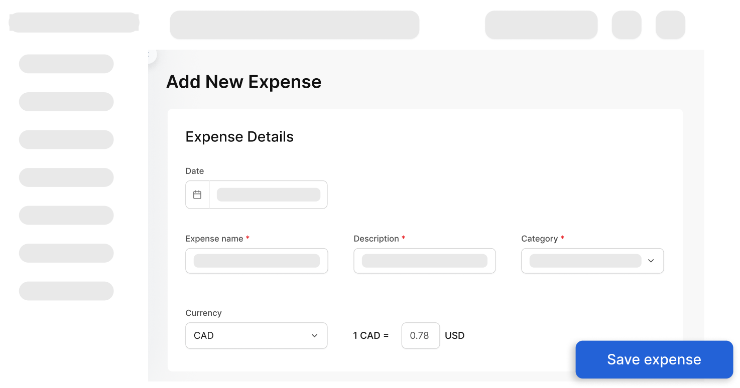Viewport: 740px width, 388px height.
Task: Click into the Expense name field
Action: pos(256,261)
